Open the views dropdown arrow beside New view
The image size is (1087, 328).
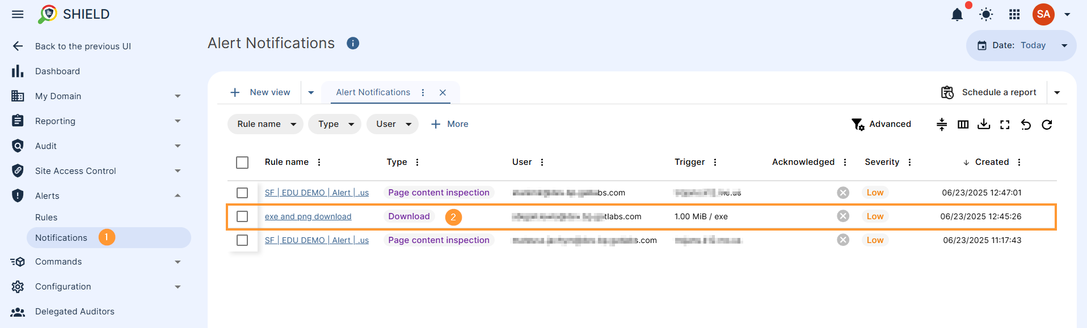coord(311,92)
